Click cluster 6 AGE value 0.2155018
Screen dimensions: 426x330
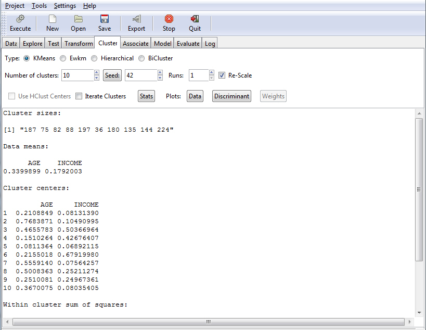click(34, 255)
